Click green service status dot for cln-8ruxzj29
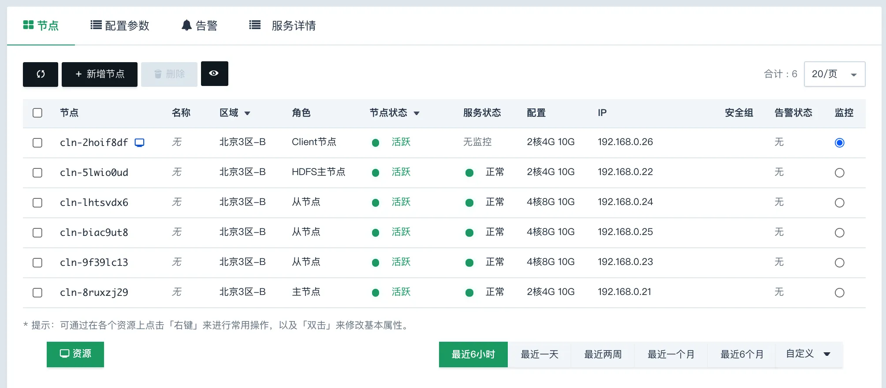 pyautogui.click(x=469, y=292)
